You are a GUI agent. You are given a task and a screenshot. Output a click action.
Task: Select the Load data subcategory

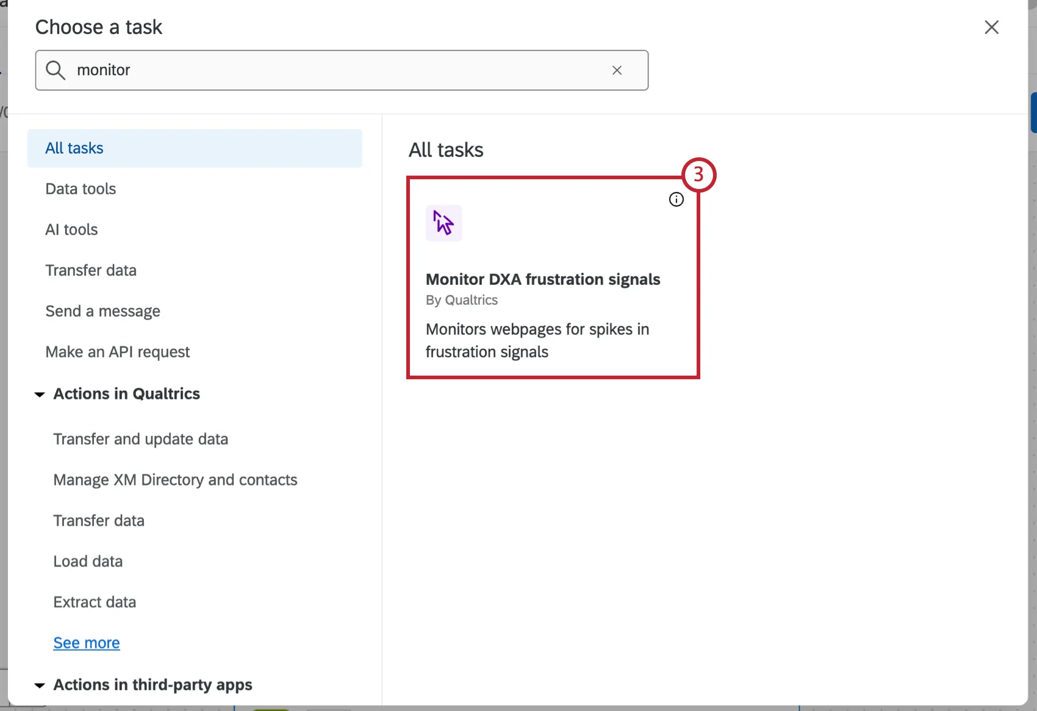point(88,562)
